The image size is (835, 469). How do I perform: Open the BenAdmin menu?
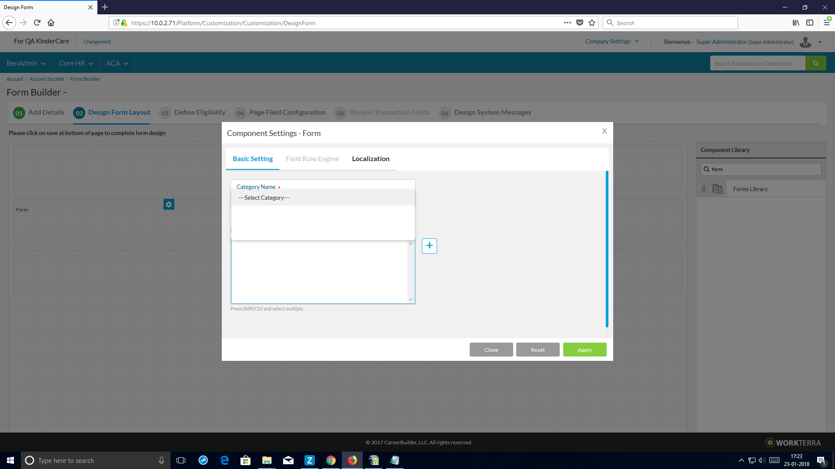(x=26, y=63)
